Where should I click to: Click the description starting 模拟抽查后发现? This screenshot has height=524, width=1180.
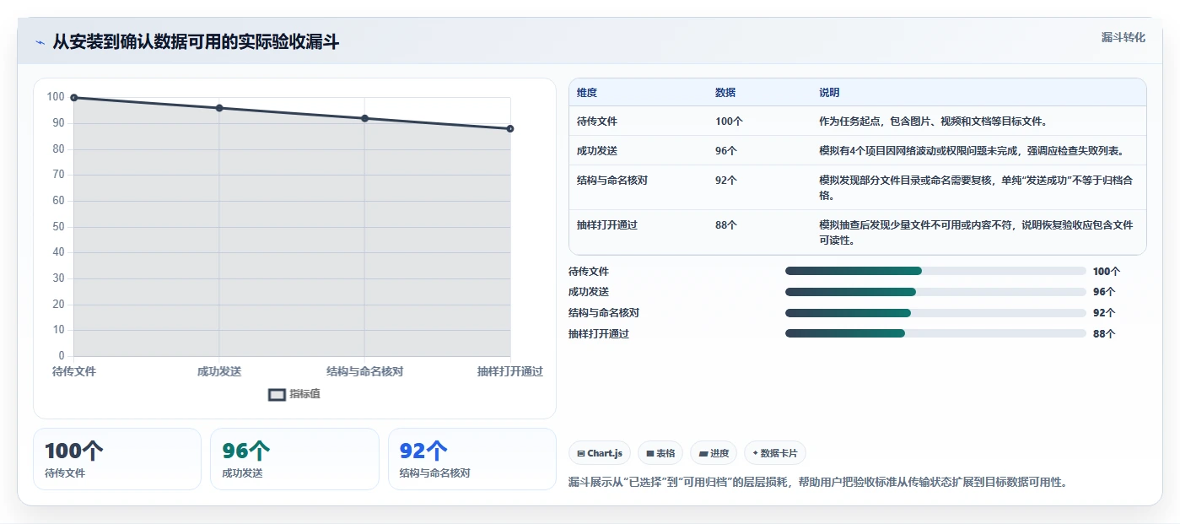pyautogui.click(x=976, y=233)
